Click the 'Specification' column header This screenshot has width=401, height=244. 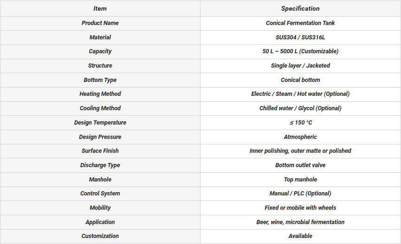click(300, 8)
